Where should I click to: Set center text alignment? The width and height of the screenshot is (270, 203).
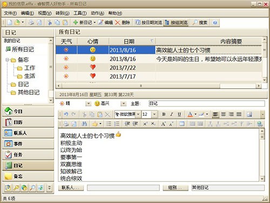pyautogui.click(x=224, y=114)
